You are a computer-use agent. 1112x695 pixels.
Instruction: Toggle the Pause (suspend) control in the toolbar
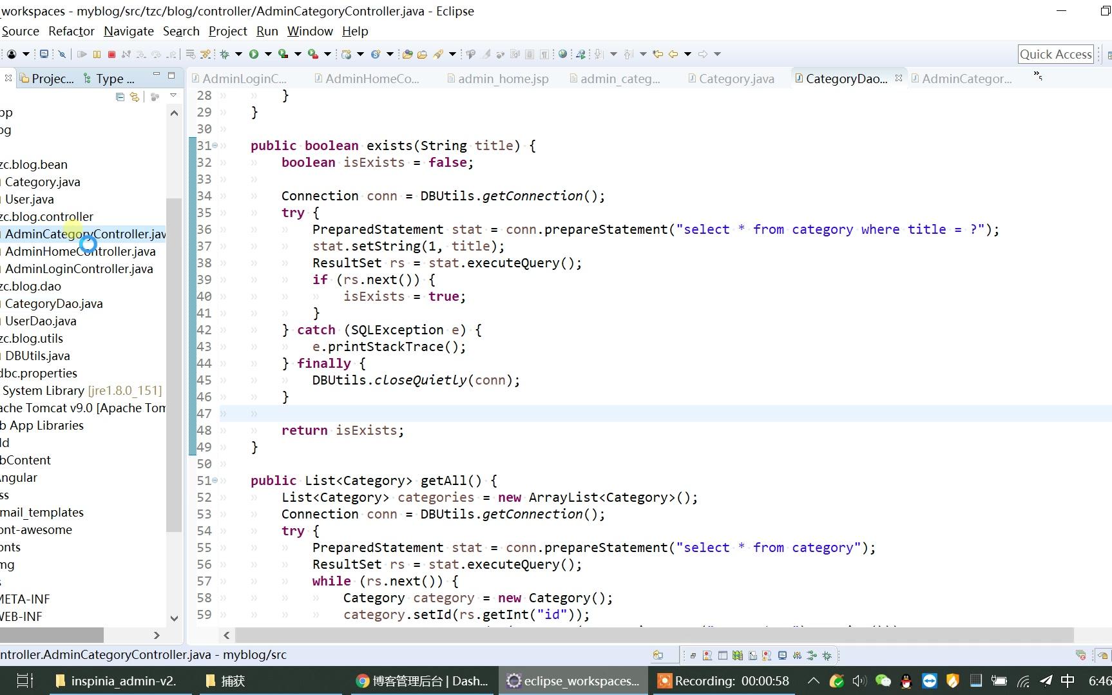click(97, 54)
